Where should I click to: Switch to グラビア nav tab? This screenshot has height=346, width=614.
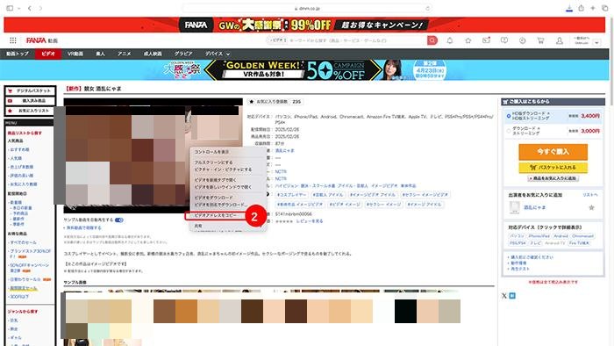pos(183,54)
